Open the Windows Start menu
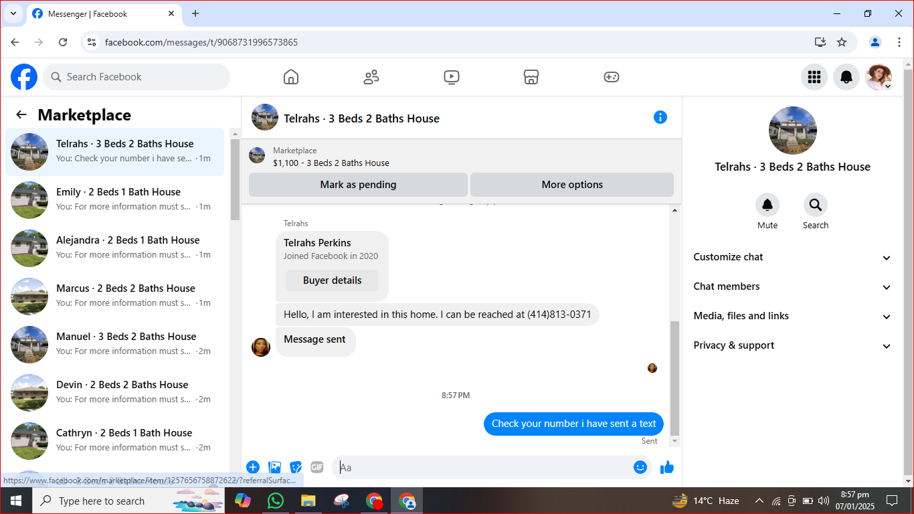Viewport: 914px width, 514px height. (15, 501)
